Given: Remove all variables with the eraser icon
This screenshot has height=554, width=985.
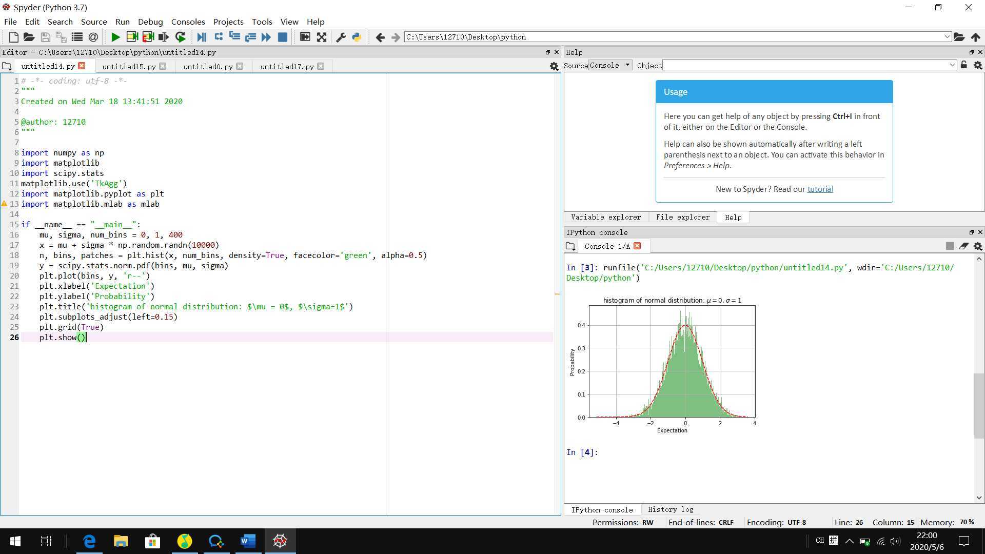Looking at the screenshot, I should [x=963, y=246].
